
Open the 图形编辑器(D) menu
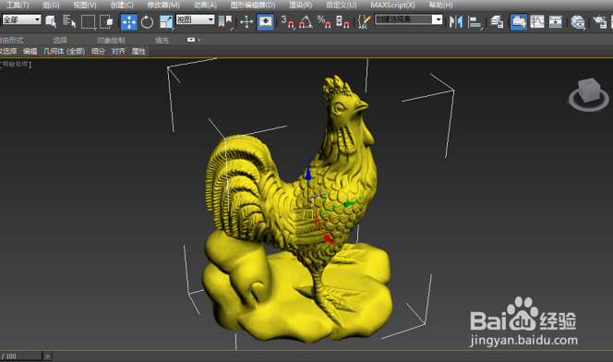[x=253, y=6]
